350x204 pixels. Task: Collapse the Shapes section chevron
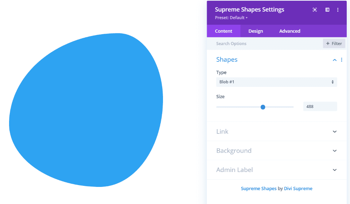[334, 60]
